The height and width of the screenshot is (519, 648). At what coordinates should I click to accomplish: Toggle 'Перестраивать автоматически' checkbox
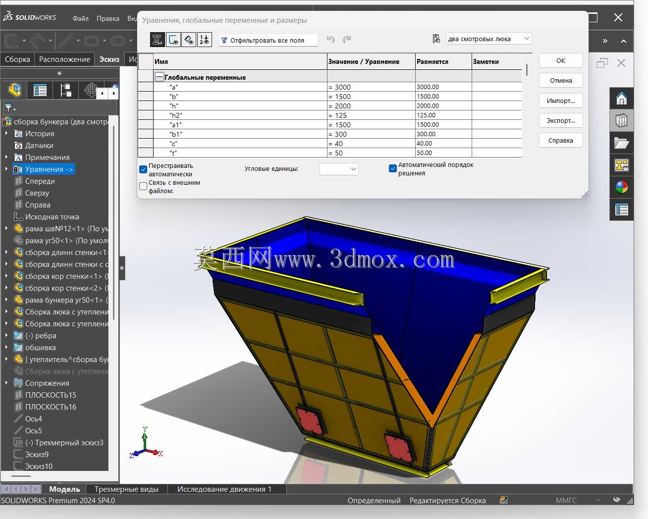click(x=143, y=169)
